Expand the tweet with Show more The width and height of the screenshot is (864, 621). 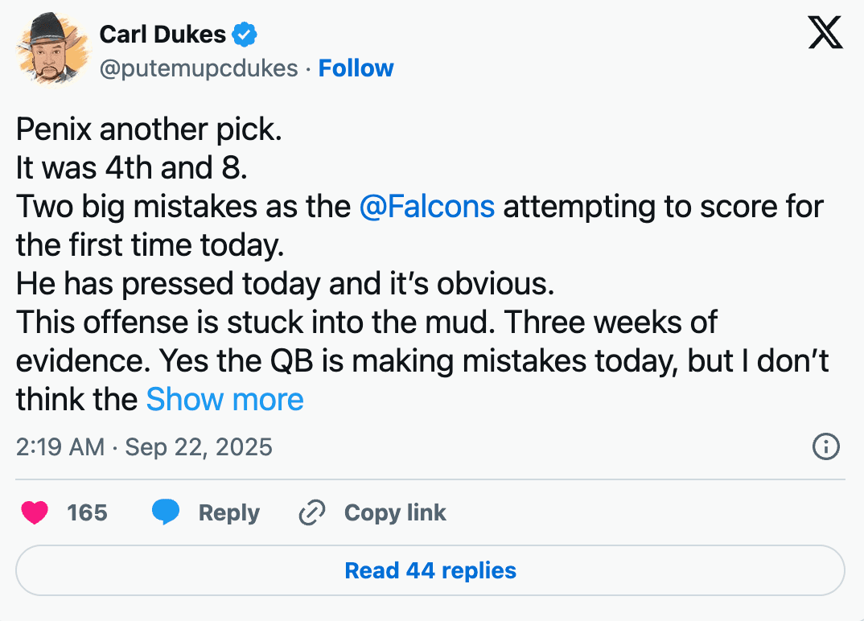[x=224, y=400]
